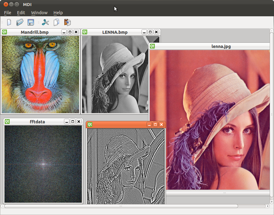Image resolution: width=274 pixels, height=215 pixels.
Task: Click the Qt icon in fftdata titlebar
Action: 7,122
